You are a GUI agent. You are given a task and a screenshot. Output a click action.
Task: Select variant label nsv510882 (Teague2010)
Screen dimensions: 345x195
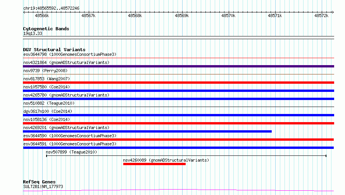(x=49, y=103)
